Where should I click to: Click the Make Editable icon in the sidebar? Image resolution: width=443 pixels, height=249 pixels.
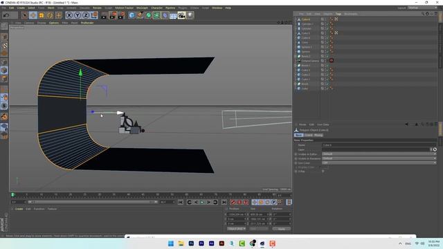click(4, 26)
